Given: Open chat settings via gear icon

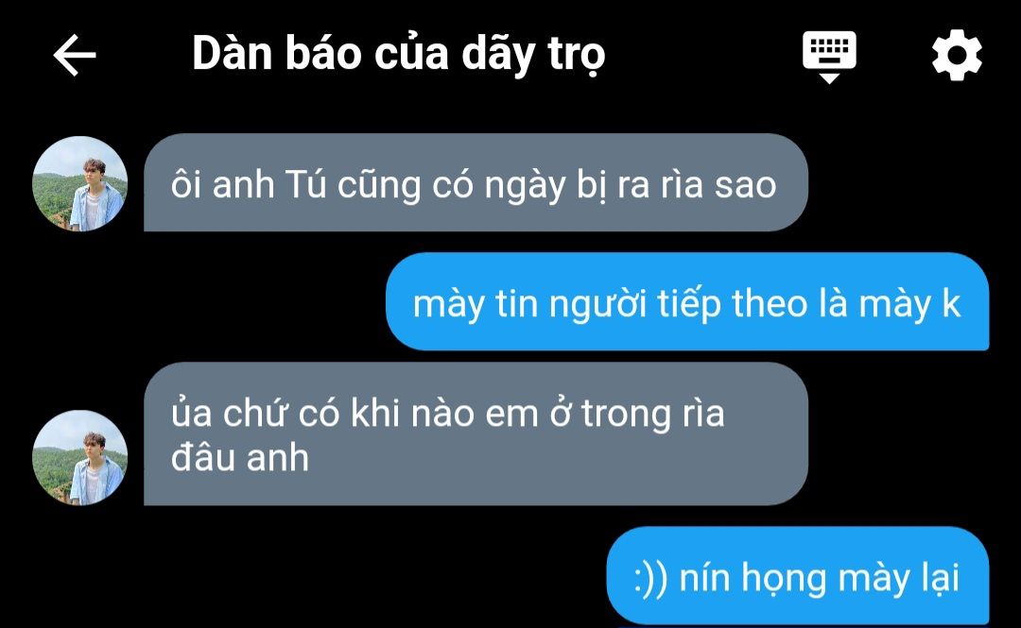Looking at the screenshot, I should coord(957,56).
